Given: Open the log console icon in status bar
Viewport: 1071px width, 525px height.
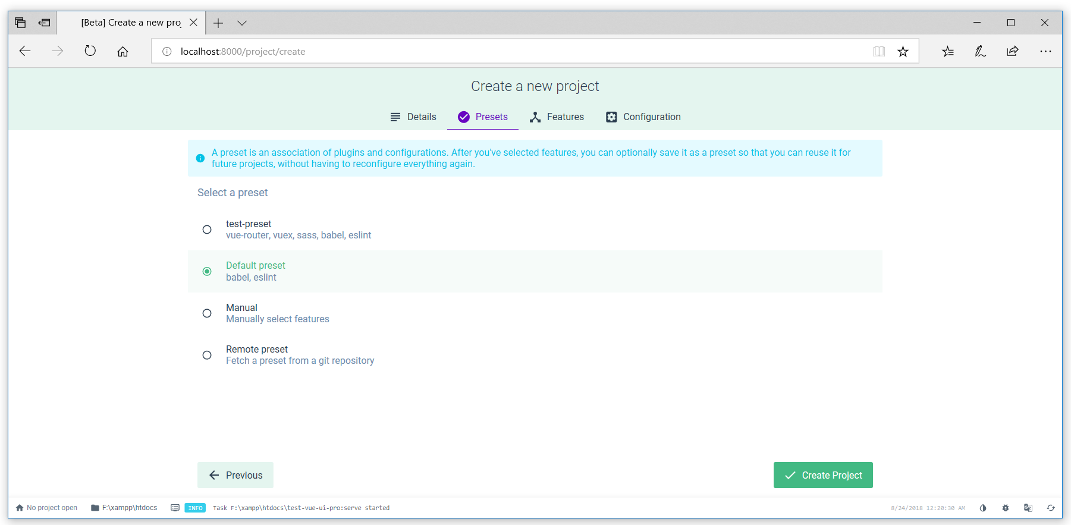Looking at the screenshot, I should pyautogui.click(x=175, y=508).
